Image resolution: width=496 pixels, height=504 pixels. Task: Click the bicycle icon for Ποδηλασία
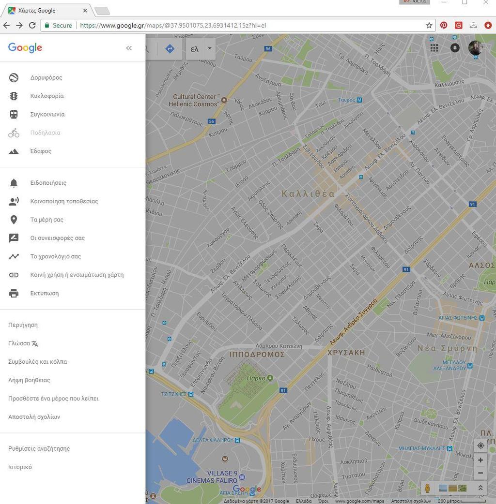[14, 133]
